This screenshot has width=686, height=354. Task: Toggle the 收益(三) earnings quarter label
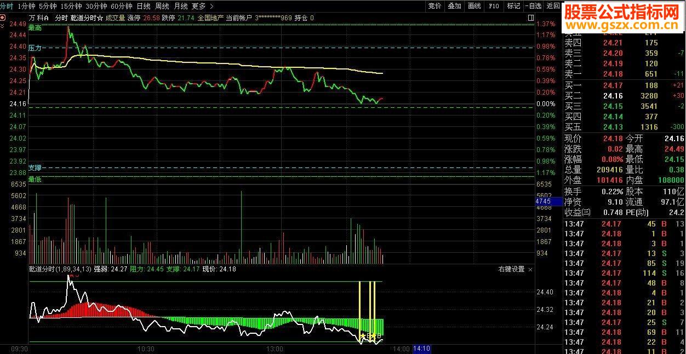578,212
